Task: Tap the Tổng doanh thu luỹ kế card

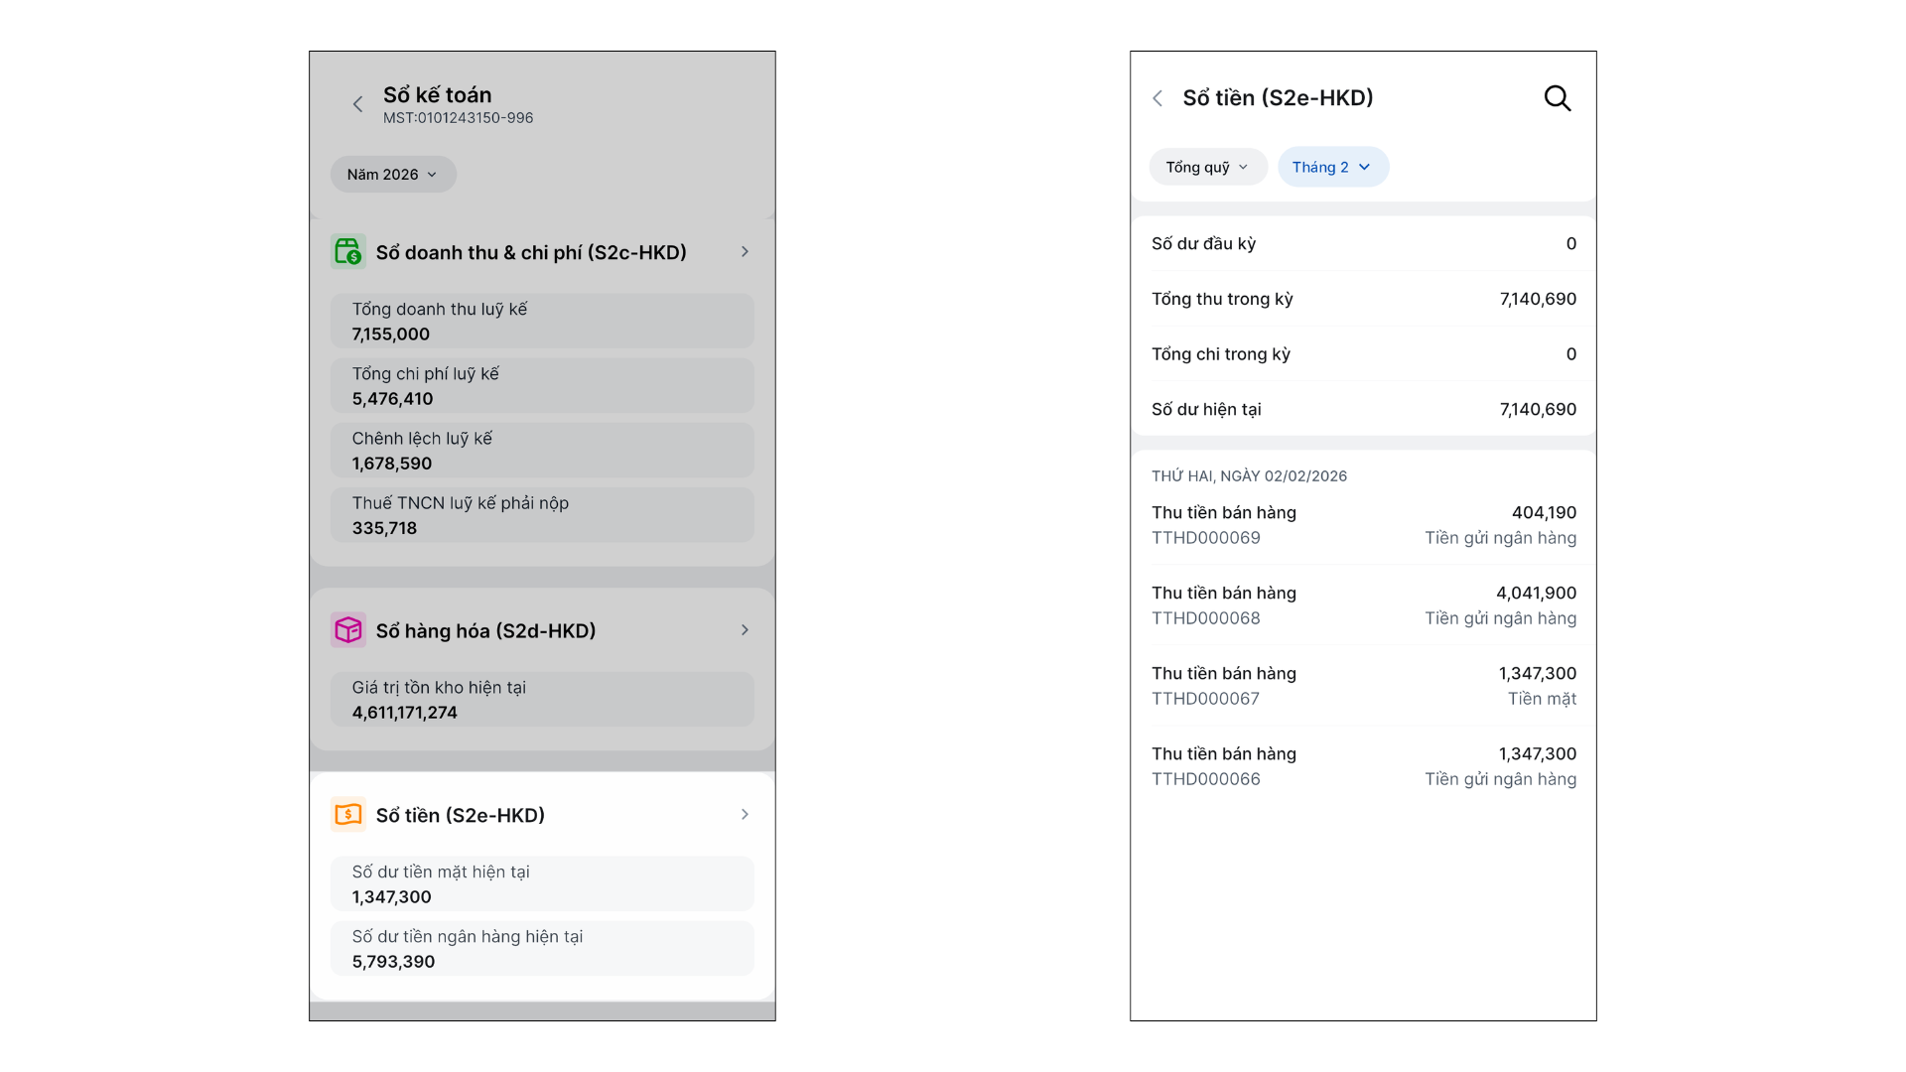Action: pos(542,322)
